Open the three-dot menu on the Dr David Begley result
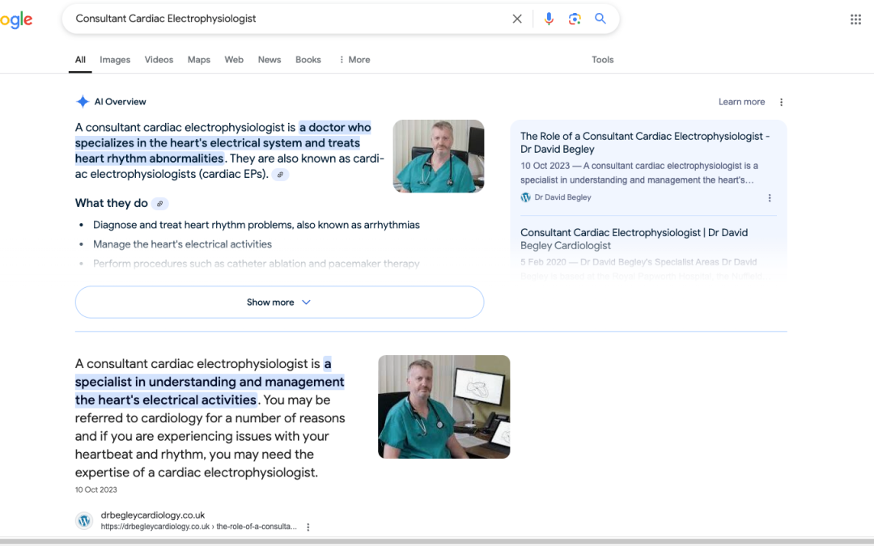 pyautogui.click(x=770, y=197)
